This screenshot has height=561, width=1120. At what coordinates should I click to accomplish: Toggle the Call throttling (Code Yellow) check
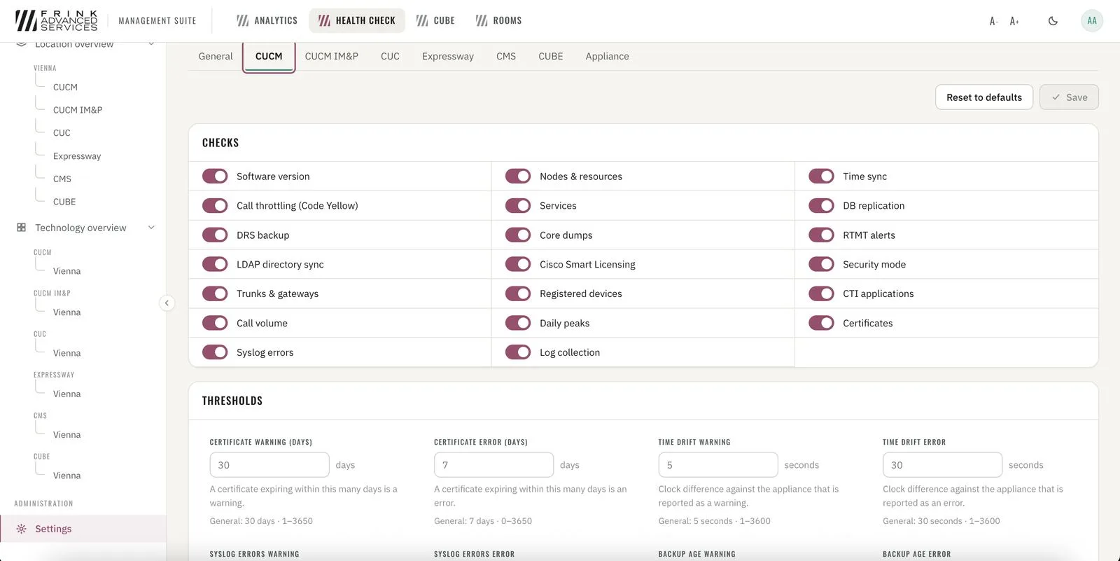[x=215, y=205]
